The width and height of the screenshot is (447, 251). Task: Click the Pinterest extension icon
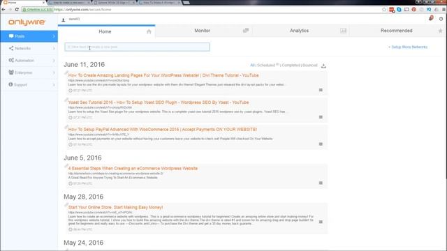click(x=414, y=9)
